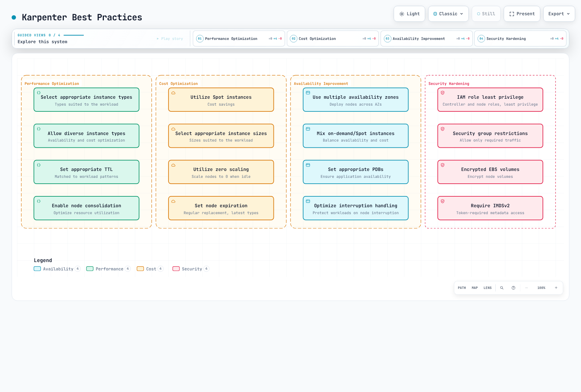The image size is (581, 392).
Task: Click cloud icon on Utilize zero scaling card
Action: [174, 165]
